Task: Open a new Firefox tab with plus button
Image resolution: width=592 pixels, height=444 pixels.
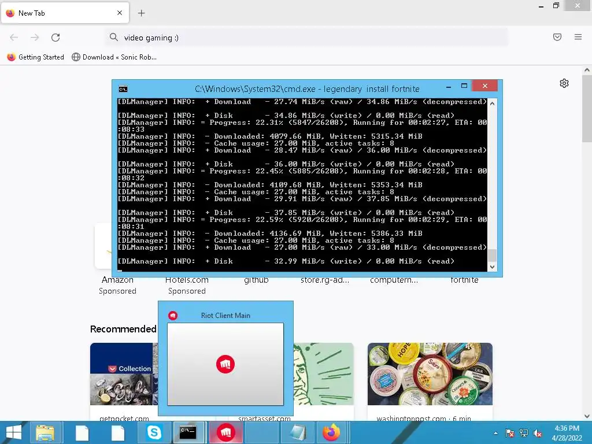Action: coord(141,13)
